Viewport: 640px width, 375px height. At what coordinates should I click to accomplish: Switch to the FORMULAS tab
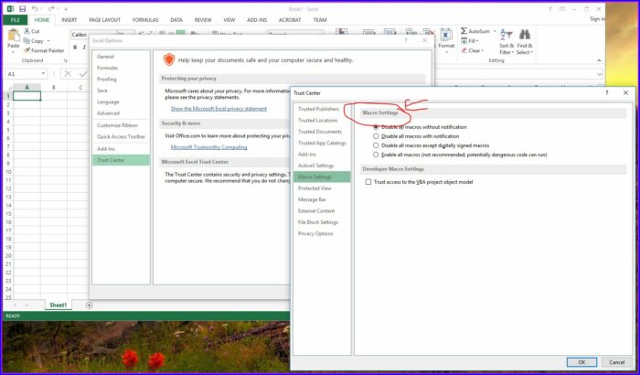click(x=145, y=20)
